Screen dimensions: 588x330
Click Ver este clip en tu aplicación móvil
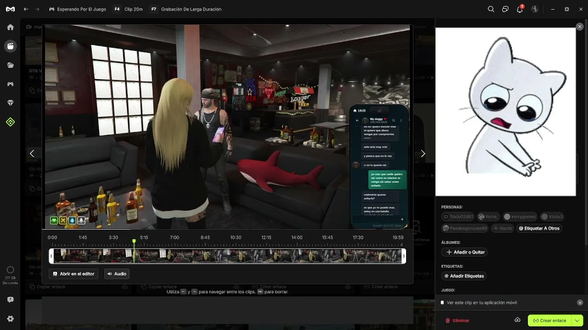tap(482, 302)
